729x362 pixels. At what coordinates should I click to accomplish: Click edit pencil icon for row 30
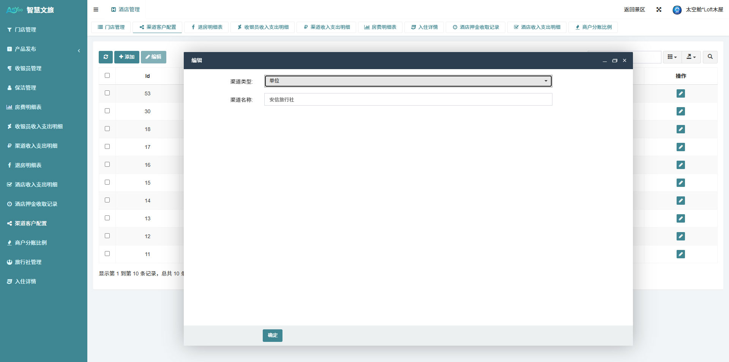681,111
